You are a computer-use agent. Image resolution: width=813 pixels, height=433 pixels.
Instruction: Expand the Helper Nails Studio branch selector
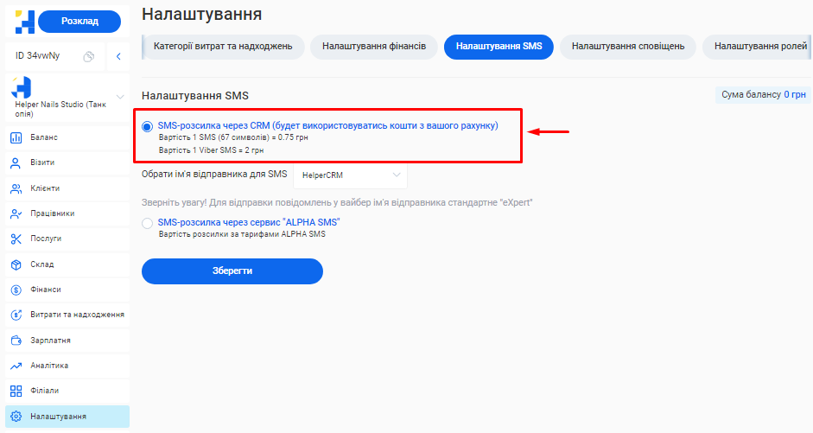(x=120, y=96)
